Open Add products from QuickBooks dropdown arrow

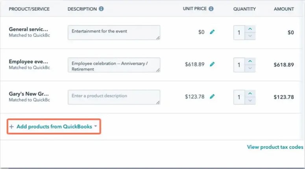pyautogui.click(x=96, y=127)
